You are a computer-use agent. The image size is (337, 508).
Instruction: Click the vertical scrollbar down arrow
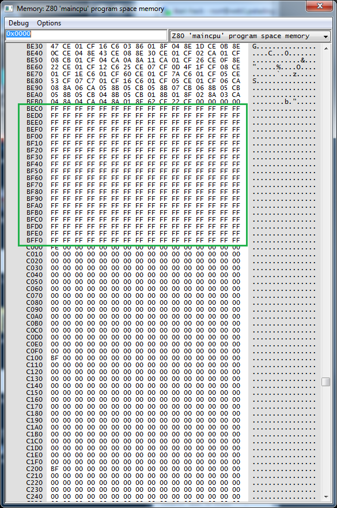(x=326, y=496)
